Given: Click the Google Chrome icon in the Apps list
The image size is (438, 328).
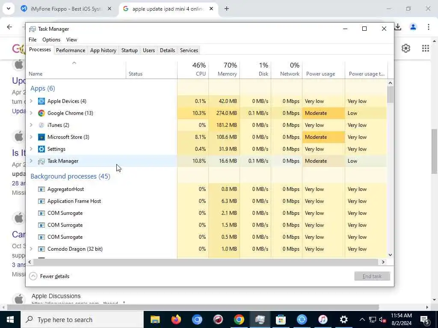Looking at the screenshot, I should click(x=41, y=113).
